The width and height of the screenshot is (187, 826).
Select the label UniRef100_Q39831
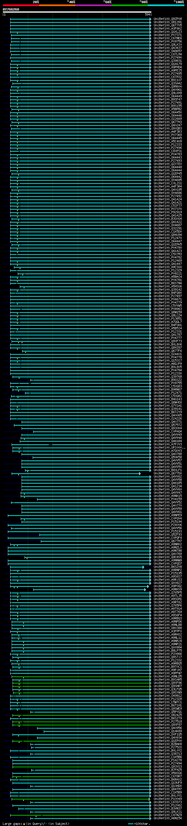pos(168,61)
